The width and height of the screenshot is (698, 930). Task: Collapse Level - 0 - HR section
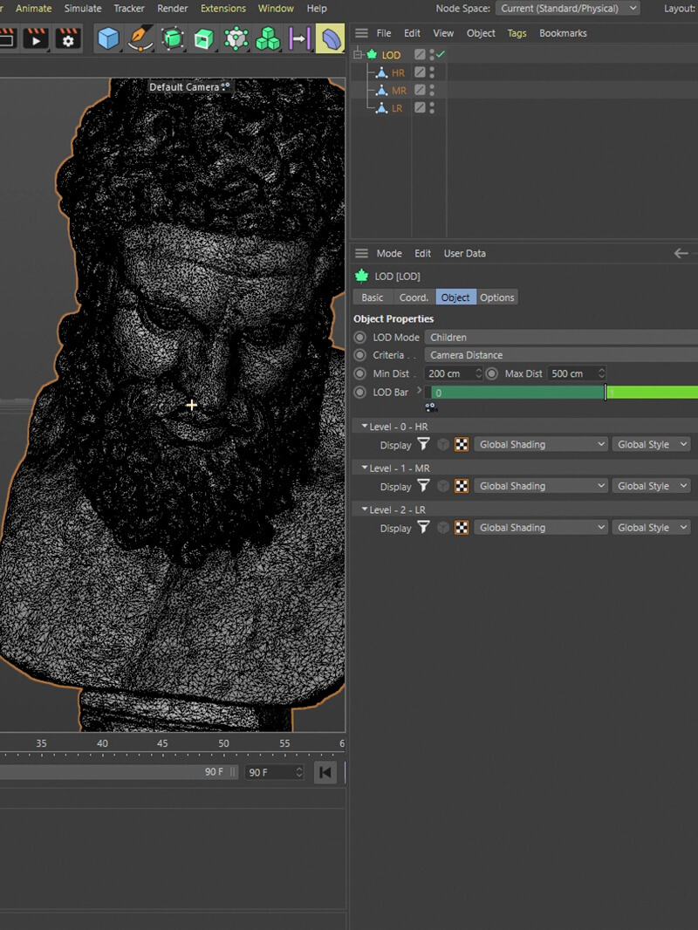tap(365, 426)
